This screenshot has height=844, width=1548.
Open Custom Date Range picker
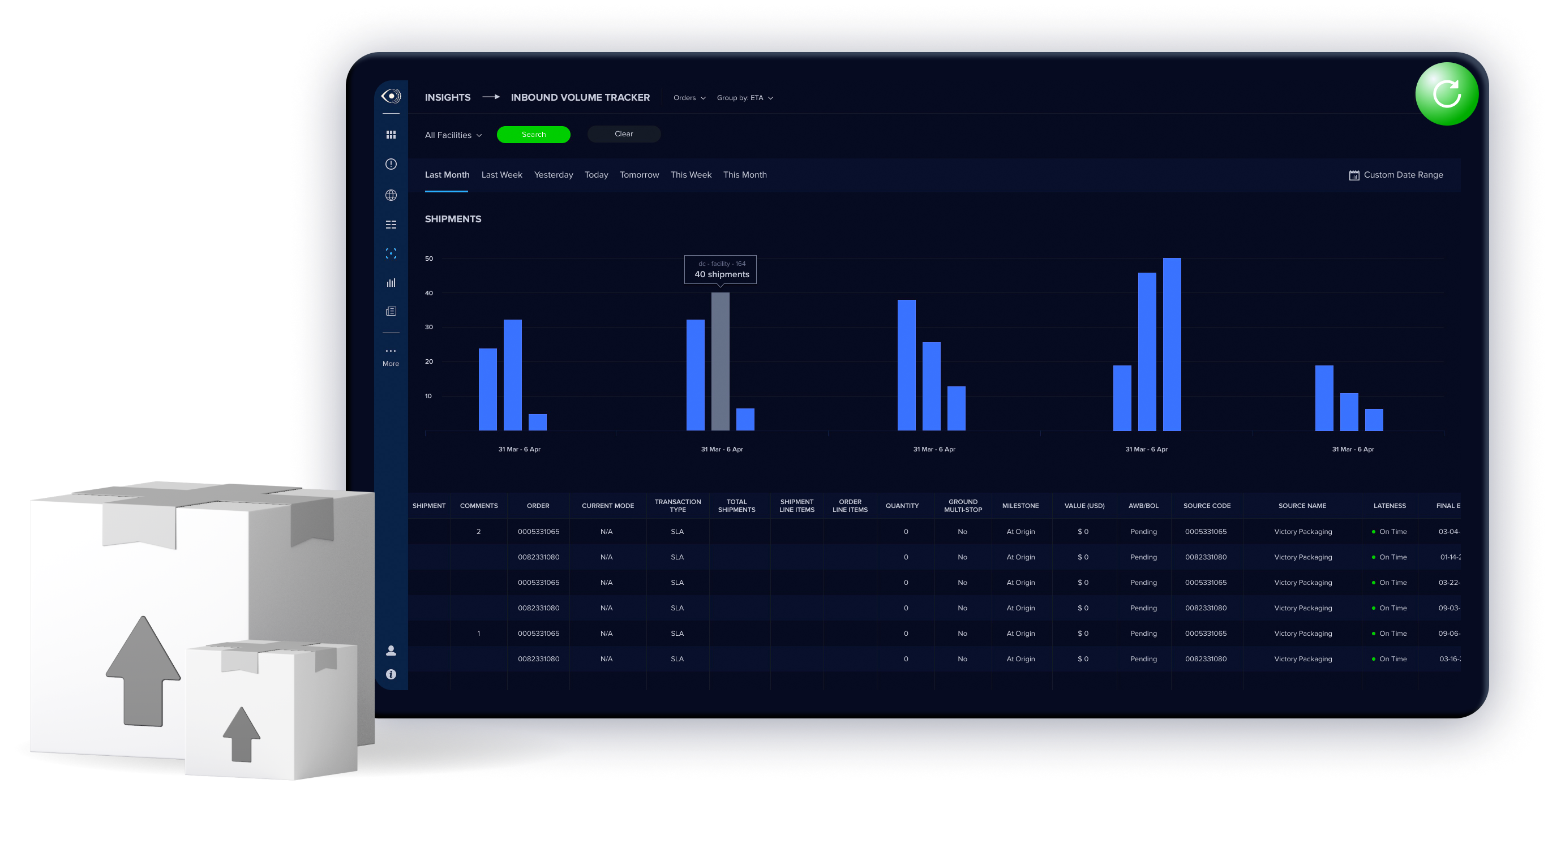(x=1395, y=175)
